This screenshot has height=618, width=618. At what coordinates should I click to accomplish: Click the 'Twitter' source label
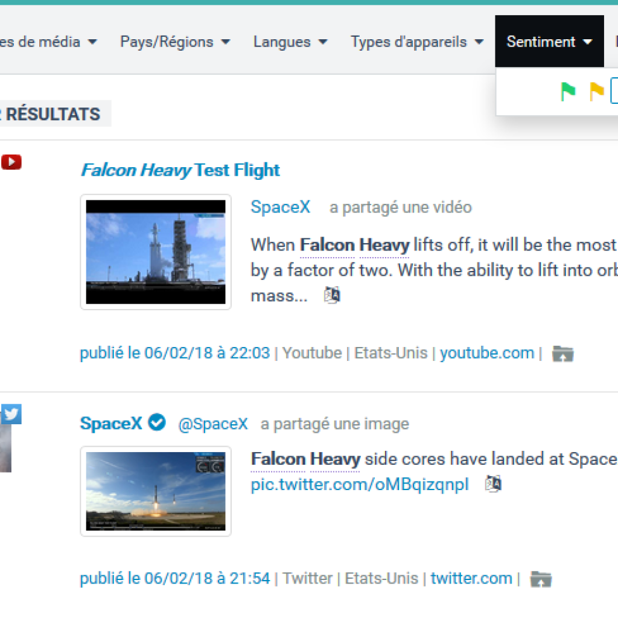pyautogui.click(x=307, y=579)
